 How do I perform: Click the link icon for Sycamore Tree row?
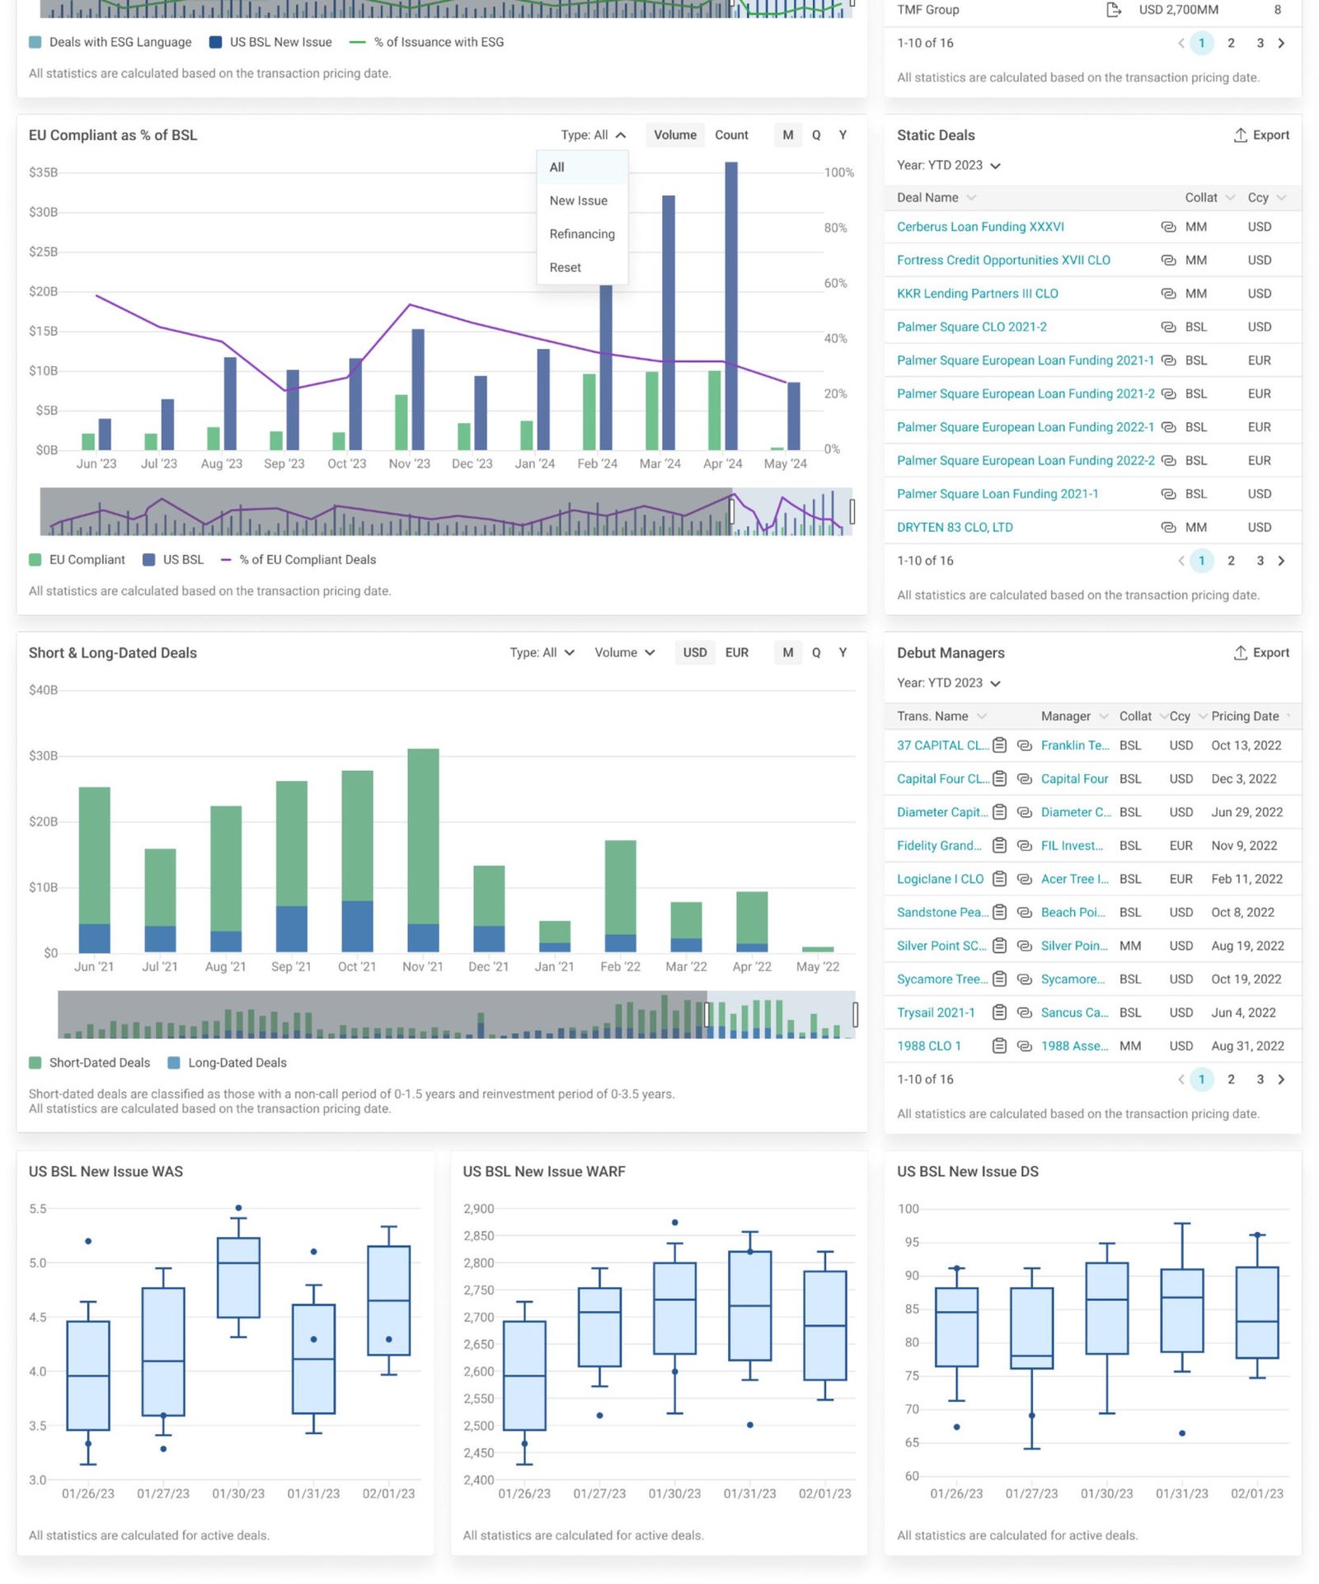[x=1025, y=980]
